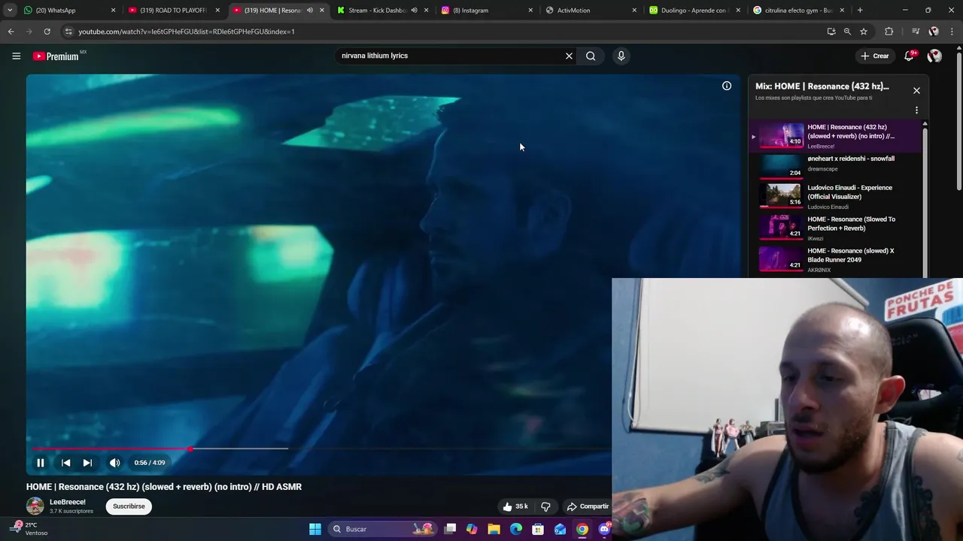
Task: Open Windows Start menu
Action: click(x=315, y=529)
